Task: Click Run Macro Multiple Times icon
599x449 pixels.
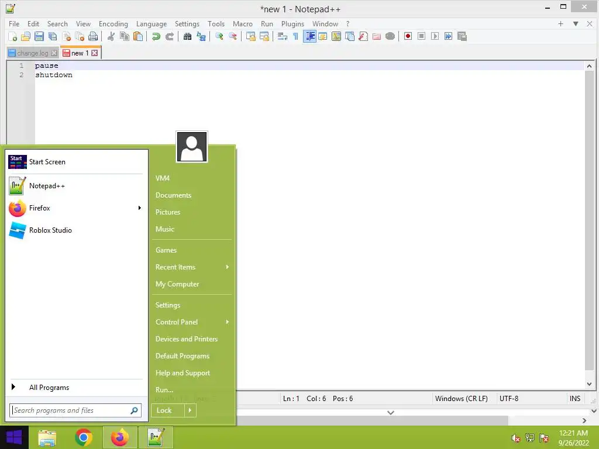Action: (449, 36)
